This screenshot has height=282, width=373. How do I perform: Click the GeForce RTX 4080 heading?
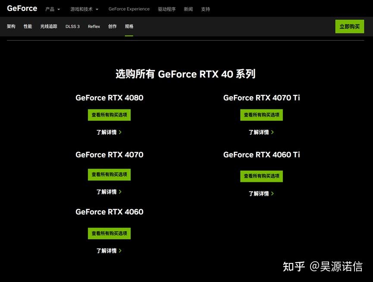(x=110, y=98)
